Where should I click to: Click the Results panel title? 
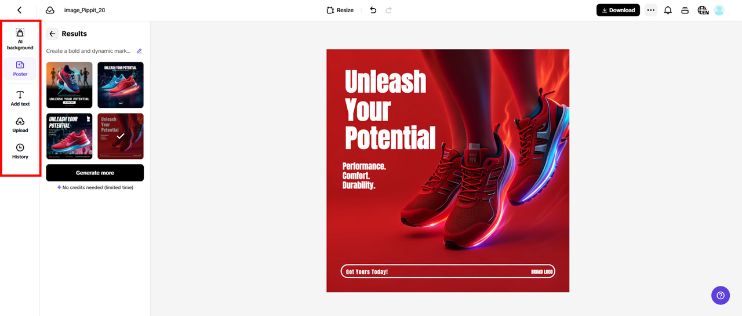pyautogui.click(x=74, y=34)
